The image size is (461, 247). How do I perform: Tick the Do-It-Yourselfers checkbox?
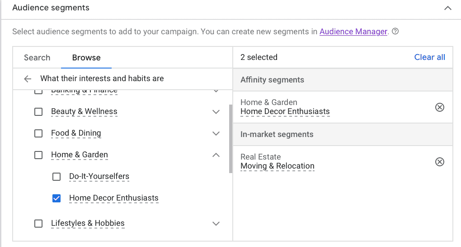pyautogui.click(x=56, y=177)
